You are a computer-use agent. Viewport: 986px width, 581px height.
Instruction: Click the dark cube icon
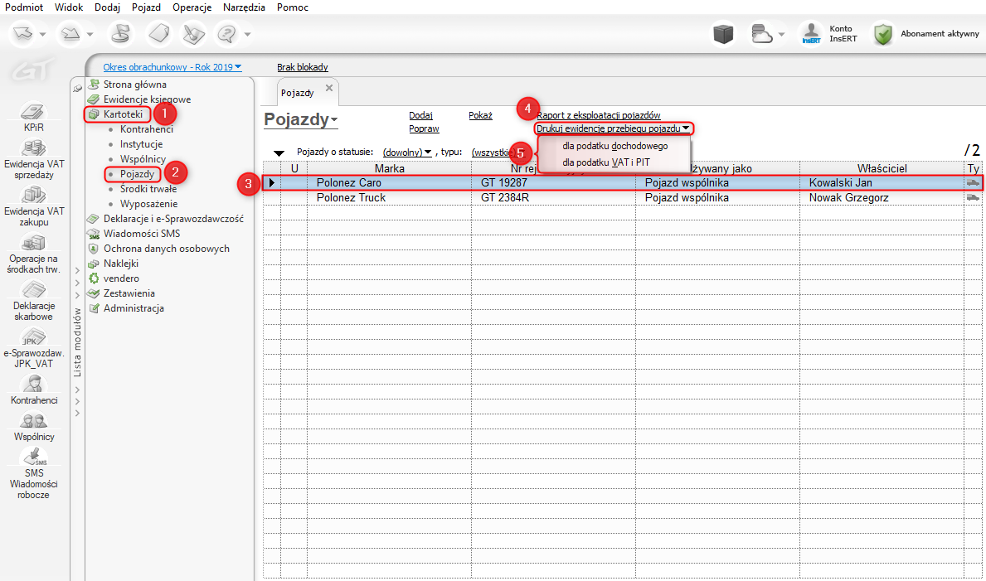725,34
